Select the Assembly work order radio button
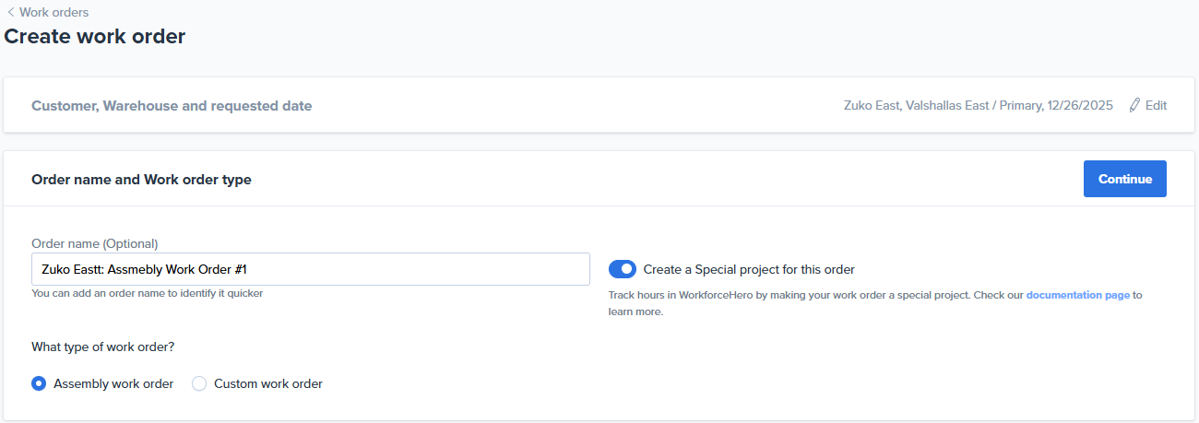Image resolution: width=1199 pixels, height=423 pixels. (x=39, y=383)
